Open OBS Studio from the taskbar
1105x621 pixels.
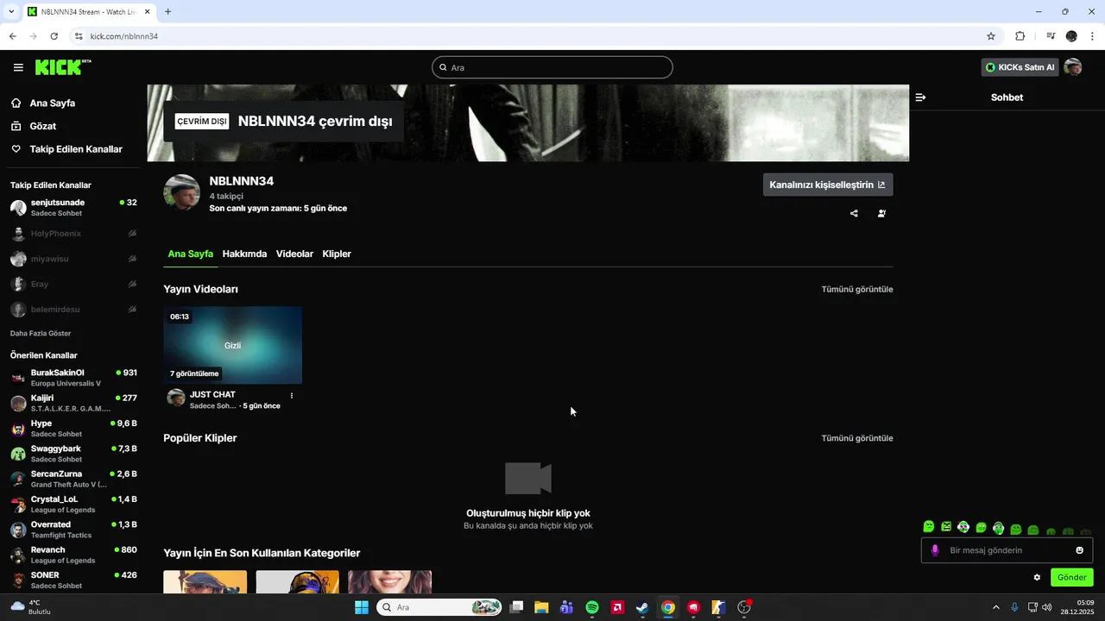(x=744, y=607)
